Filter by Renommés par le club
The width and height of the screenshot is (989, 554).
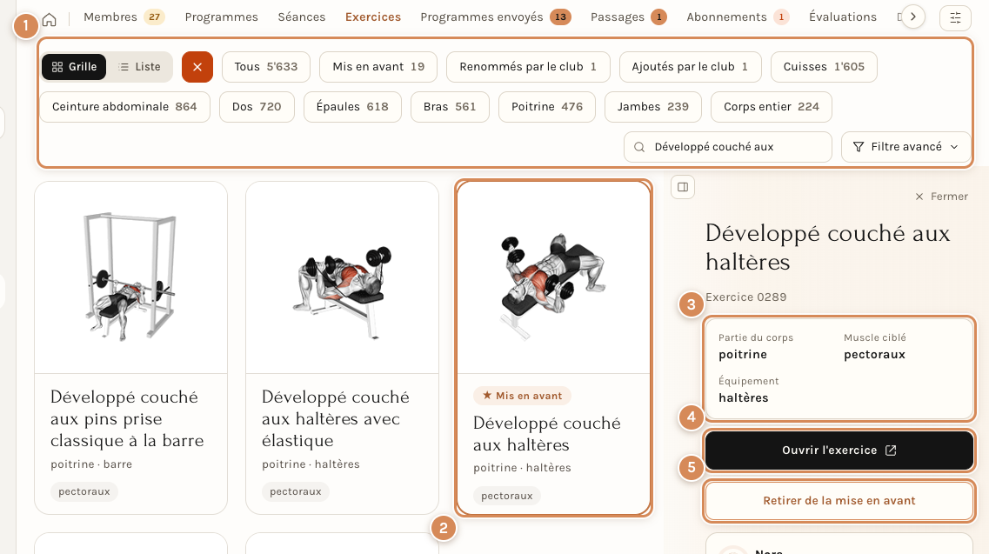pos(528,67)
